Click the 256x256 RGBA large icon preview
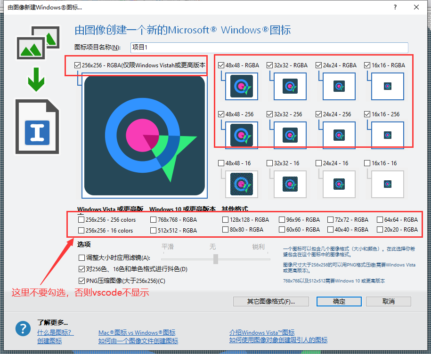This screenshot has height=354, width=431. click(145, 136)
